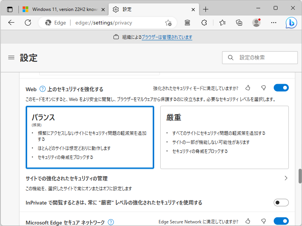This screenshot has height=226, width=302.
Task: Give a thumbs up for enhanced security mode
Action: click(x=248, y=87)
